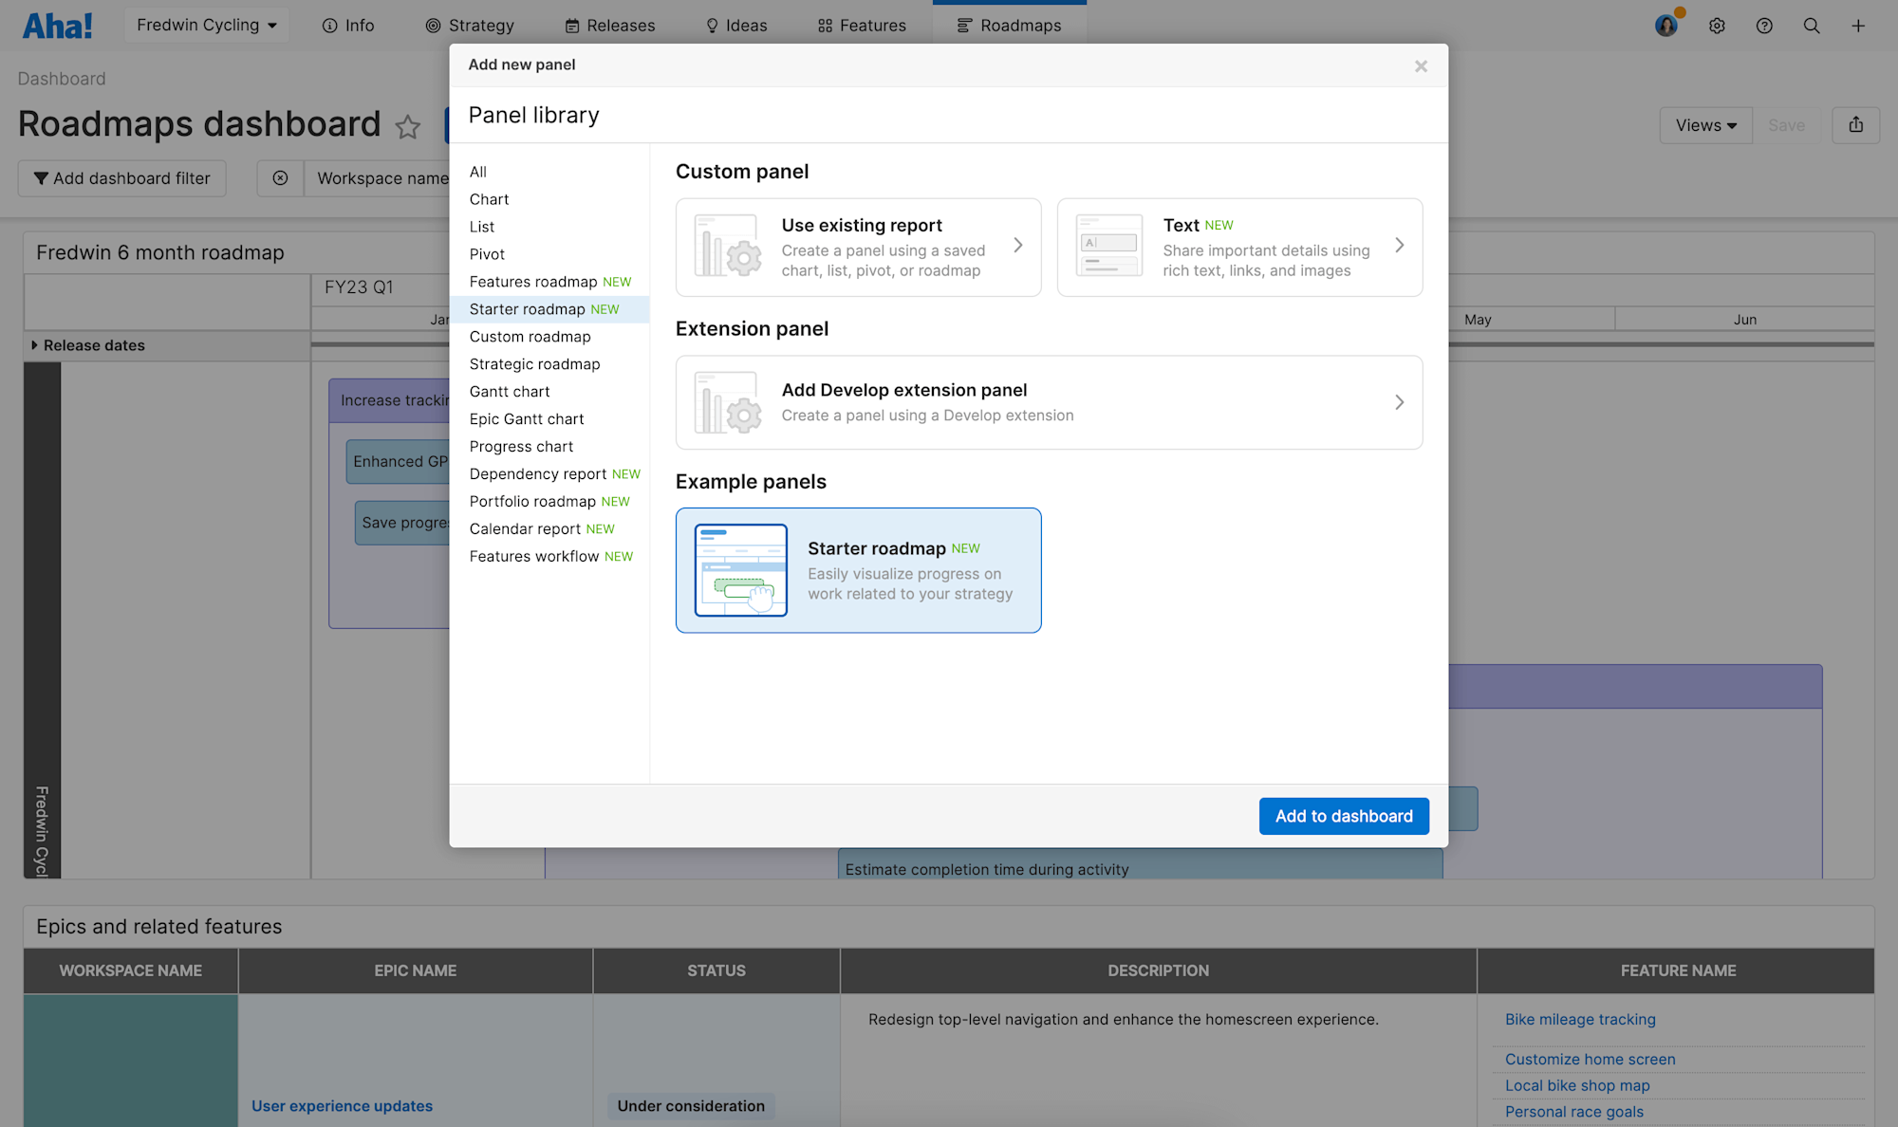
Task: Click the share dashboard icon
Action: click(x=1856, y=124)
